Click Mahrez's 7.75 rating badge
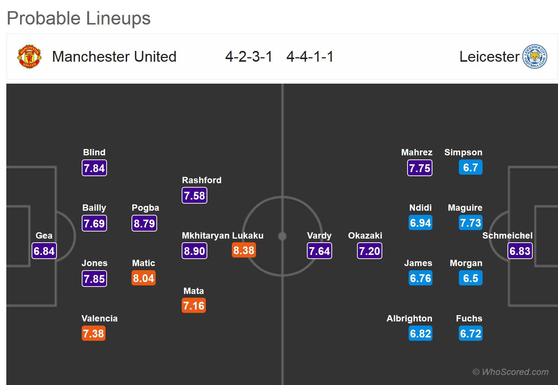Screen dimensions: 558x385 419,168
